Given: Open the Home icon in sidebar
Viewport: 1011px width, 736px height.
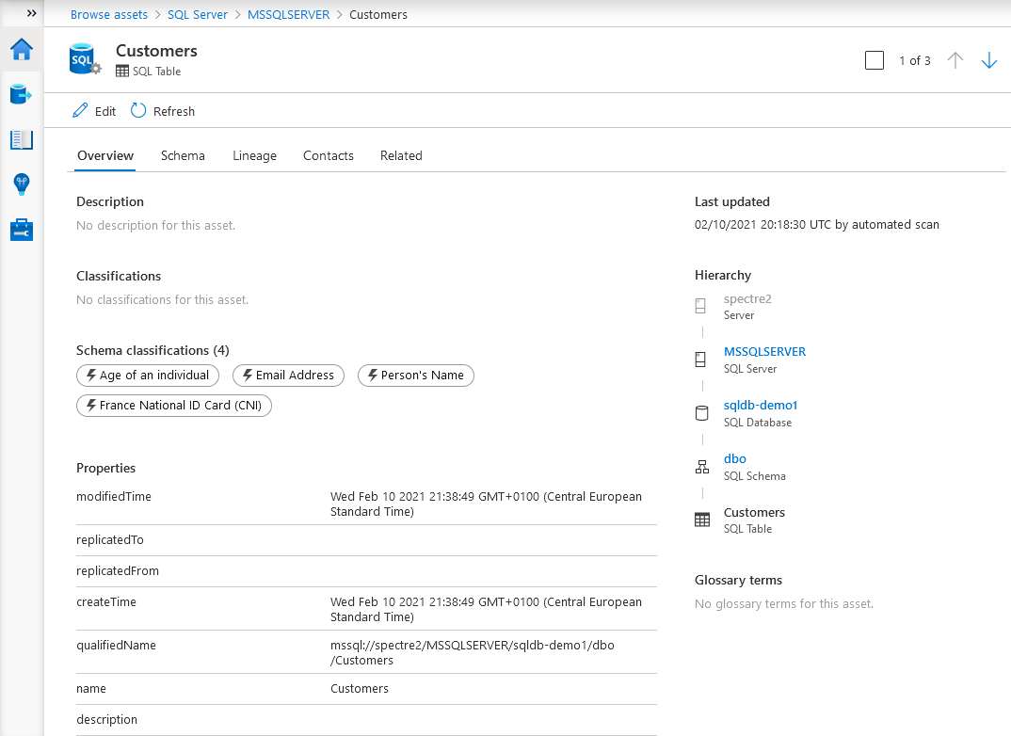Looking at the screenshot, I should click(x=22, y=50).
